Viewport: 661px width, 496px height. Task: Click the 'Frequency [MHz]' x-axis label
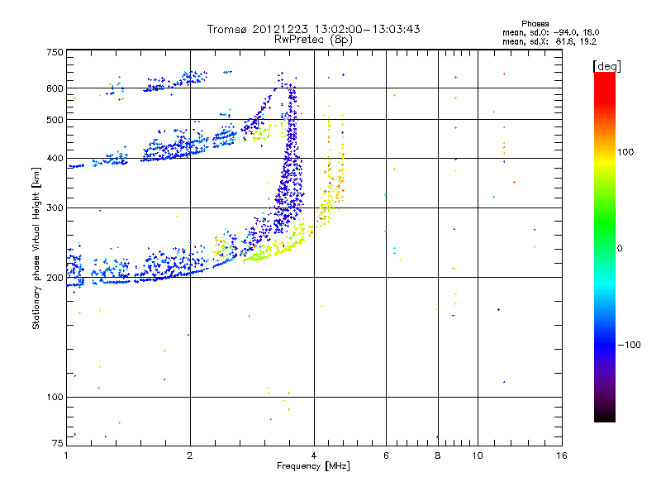[x=313, y=466]
